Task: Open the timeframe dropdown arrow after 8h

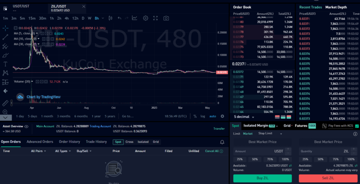Action: coord(103,18)
